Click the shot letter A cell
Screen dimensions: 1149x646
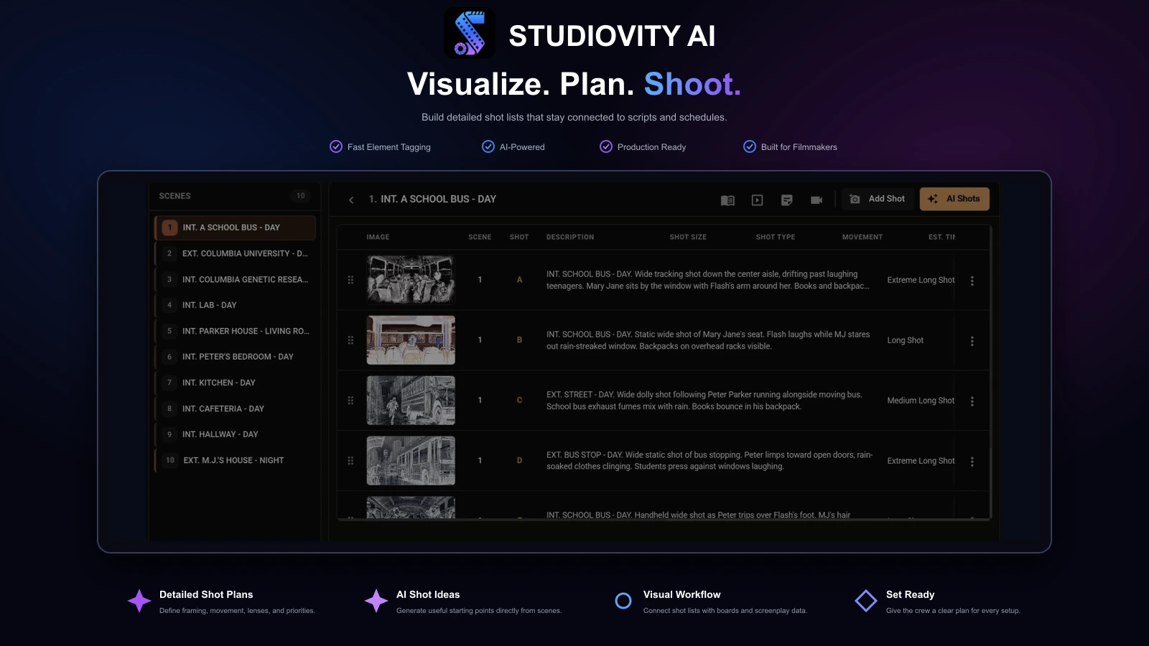[519, 280]
